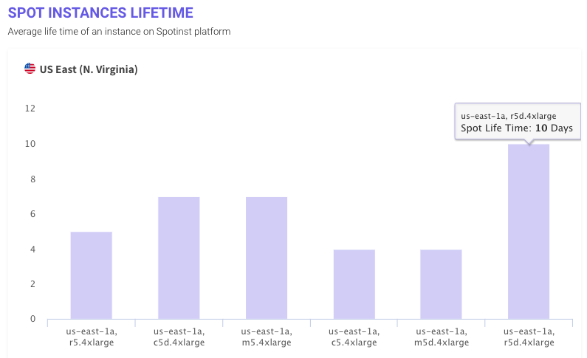Select the m5.4xlarge bar in chart
The width and height of the screenshot is (587, 358).
[267, 258]
